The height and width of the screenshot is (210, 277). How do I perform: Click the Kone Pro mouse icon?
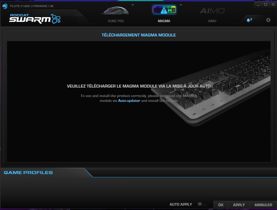coord(116,10)
